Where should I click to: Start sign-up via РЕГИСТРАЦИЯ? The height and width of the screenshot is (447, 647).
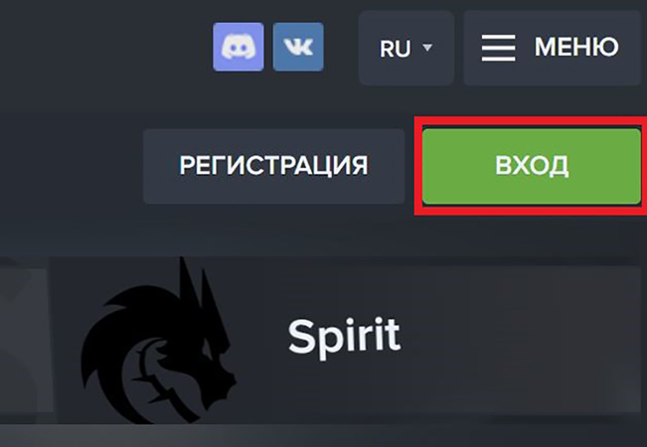274,166
